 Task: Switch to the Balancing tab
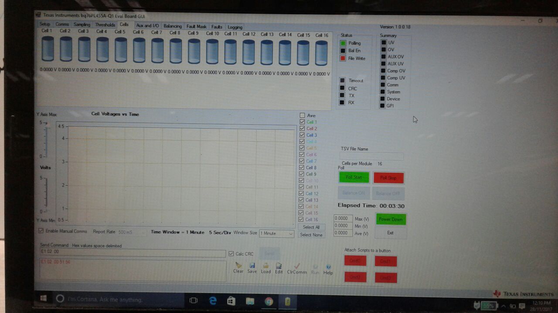[173, 26]
